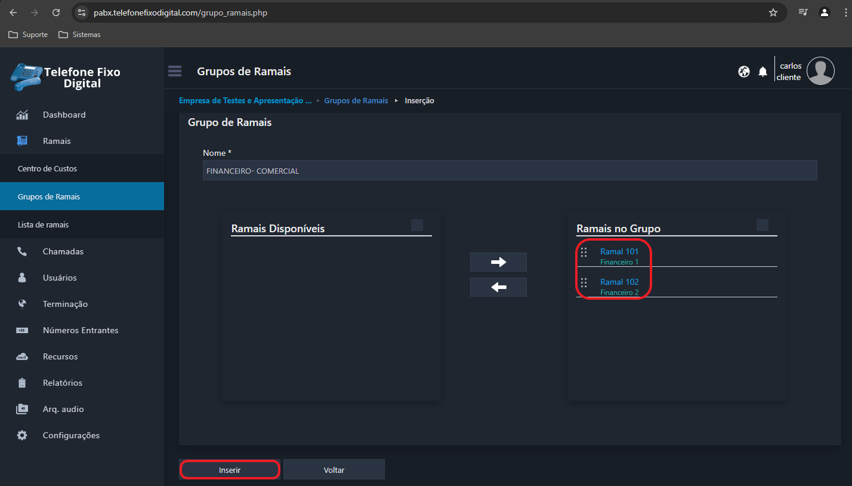Check the Ramais no Grupo select-all checkbox
The width and height of the screenshot is (852, 486).
click(x=763, y=225)
